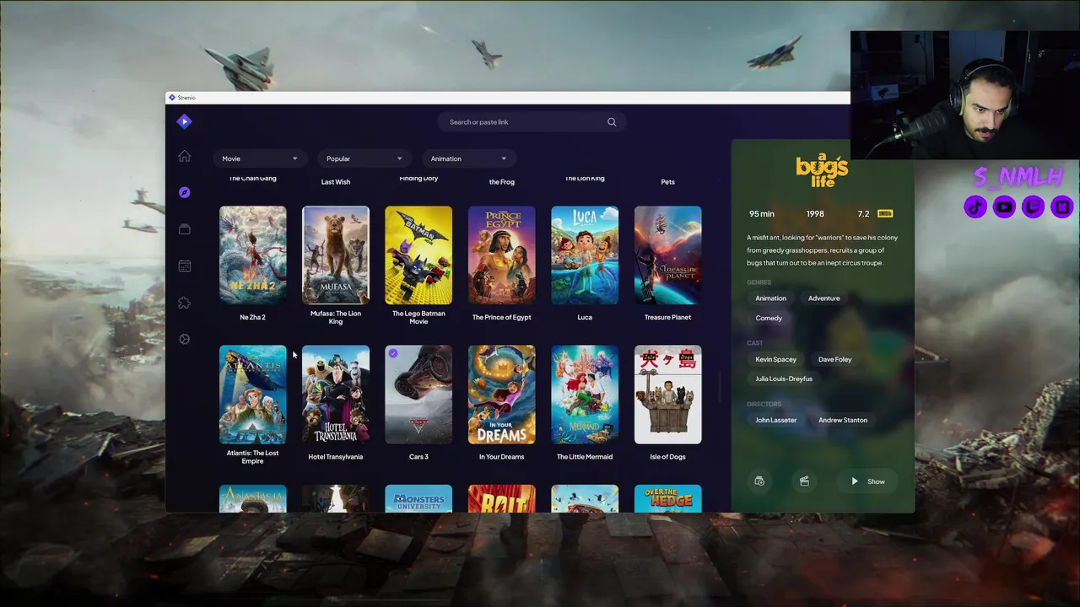The image size is (1080, 607).
Task: Click the 1998 release year text
Action: tap(815, 214)
